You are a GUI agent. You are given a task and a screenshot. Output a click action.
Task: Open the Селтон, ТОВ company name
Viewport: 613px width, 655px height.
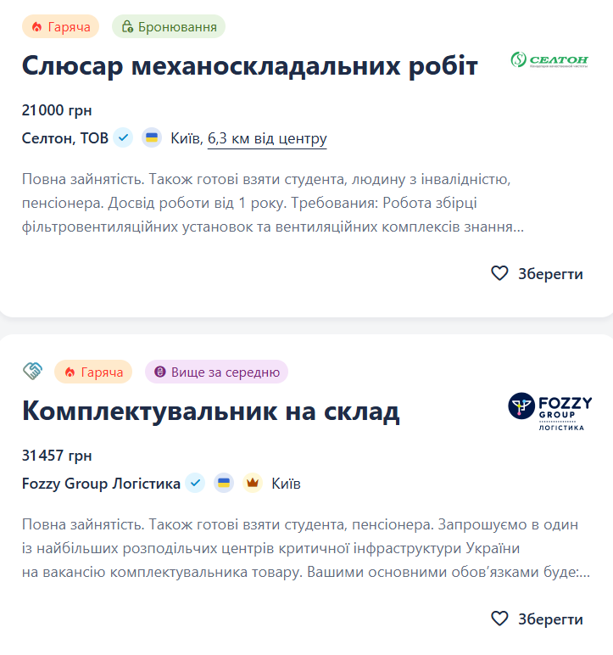[65, 138]
